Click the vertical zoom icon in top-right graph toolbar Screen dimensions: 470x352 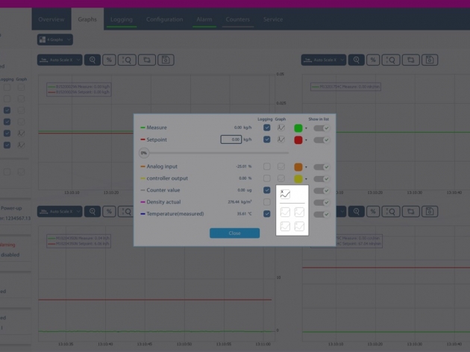[389, 60]
